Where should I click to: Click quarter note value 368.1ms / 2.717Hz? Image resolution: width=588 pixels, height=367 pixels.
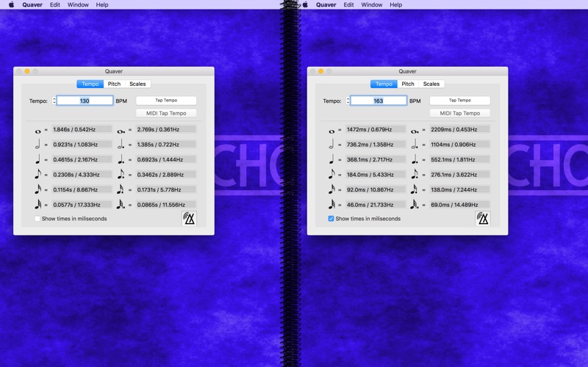click(376, 159)
